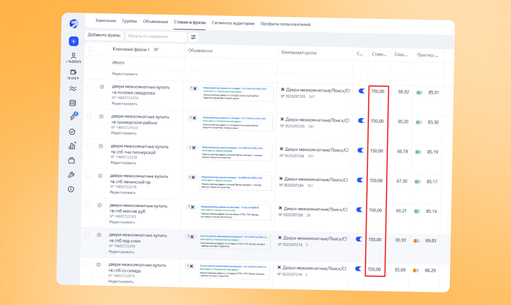This screenshot has height=305, width=511.
Task: Open the wrench tools icon
Action: tap(71, 175)
